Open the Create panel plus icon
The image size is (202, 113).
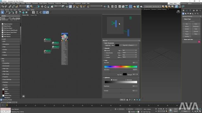(183, 10)
